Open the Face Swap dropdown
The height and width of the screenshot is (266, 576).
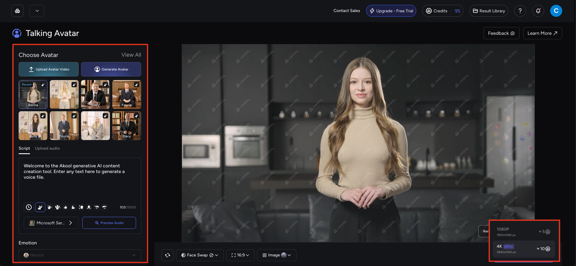click(200, 255)
